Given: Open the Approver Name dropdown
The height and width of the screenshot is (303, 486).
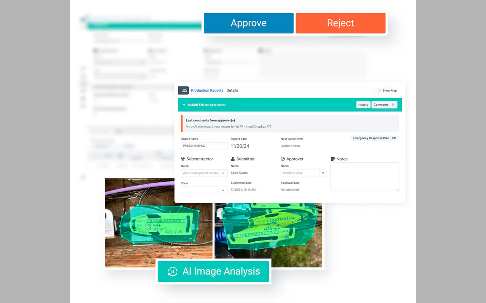Looking at the screenshot, I should click(x=323, y=173).
